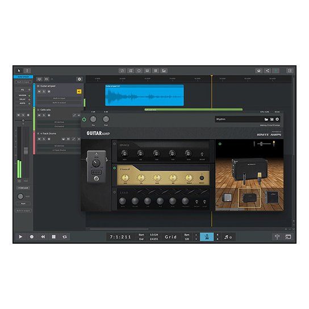Adjust the Post gain knob in GuitarAmp

(106, 119)
